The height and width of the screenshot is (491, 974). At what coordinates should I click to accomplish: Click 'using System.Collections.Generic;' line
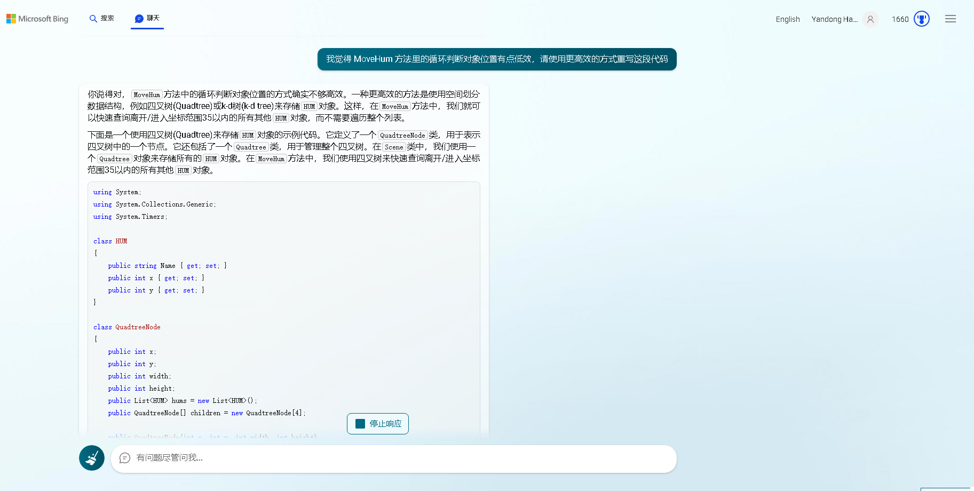155,204
